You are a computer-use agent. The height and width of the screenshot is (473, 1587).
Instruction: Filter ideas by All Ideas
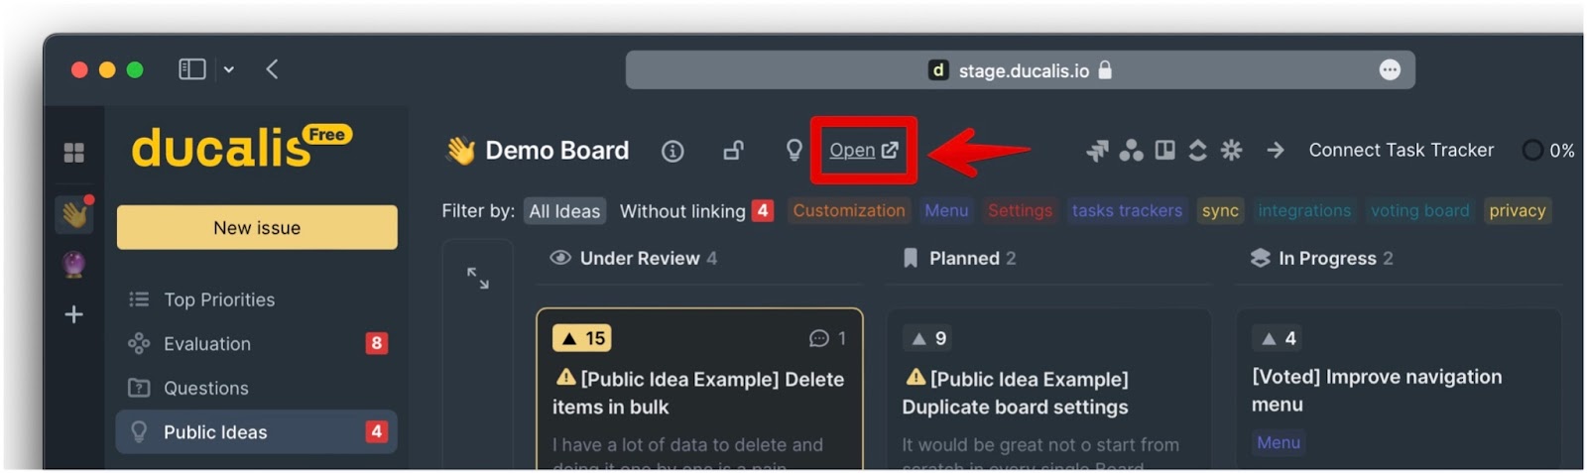564,211
